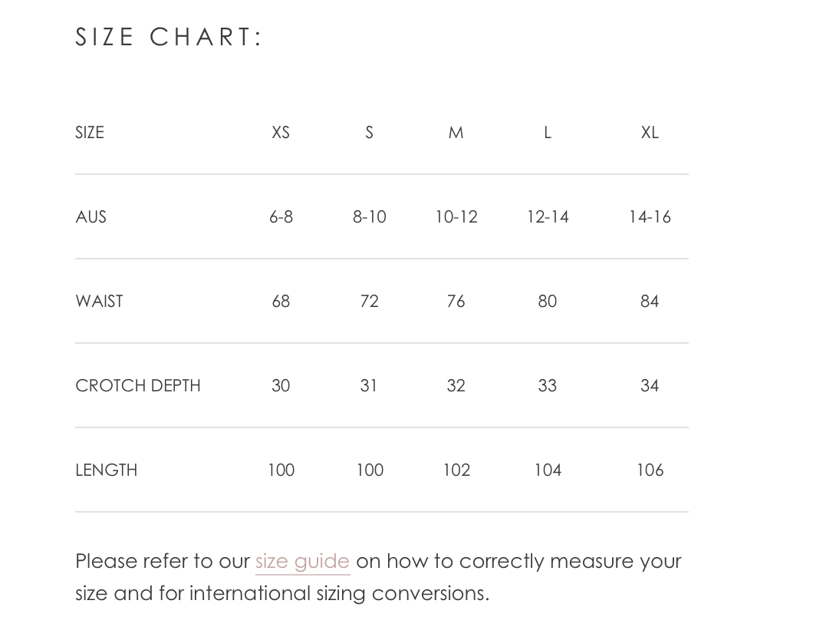Viewport: 813px width, 640px height.
Task: Select the S size column header
Action: pyautogui.click(x=369, y=133)
